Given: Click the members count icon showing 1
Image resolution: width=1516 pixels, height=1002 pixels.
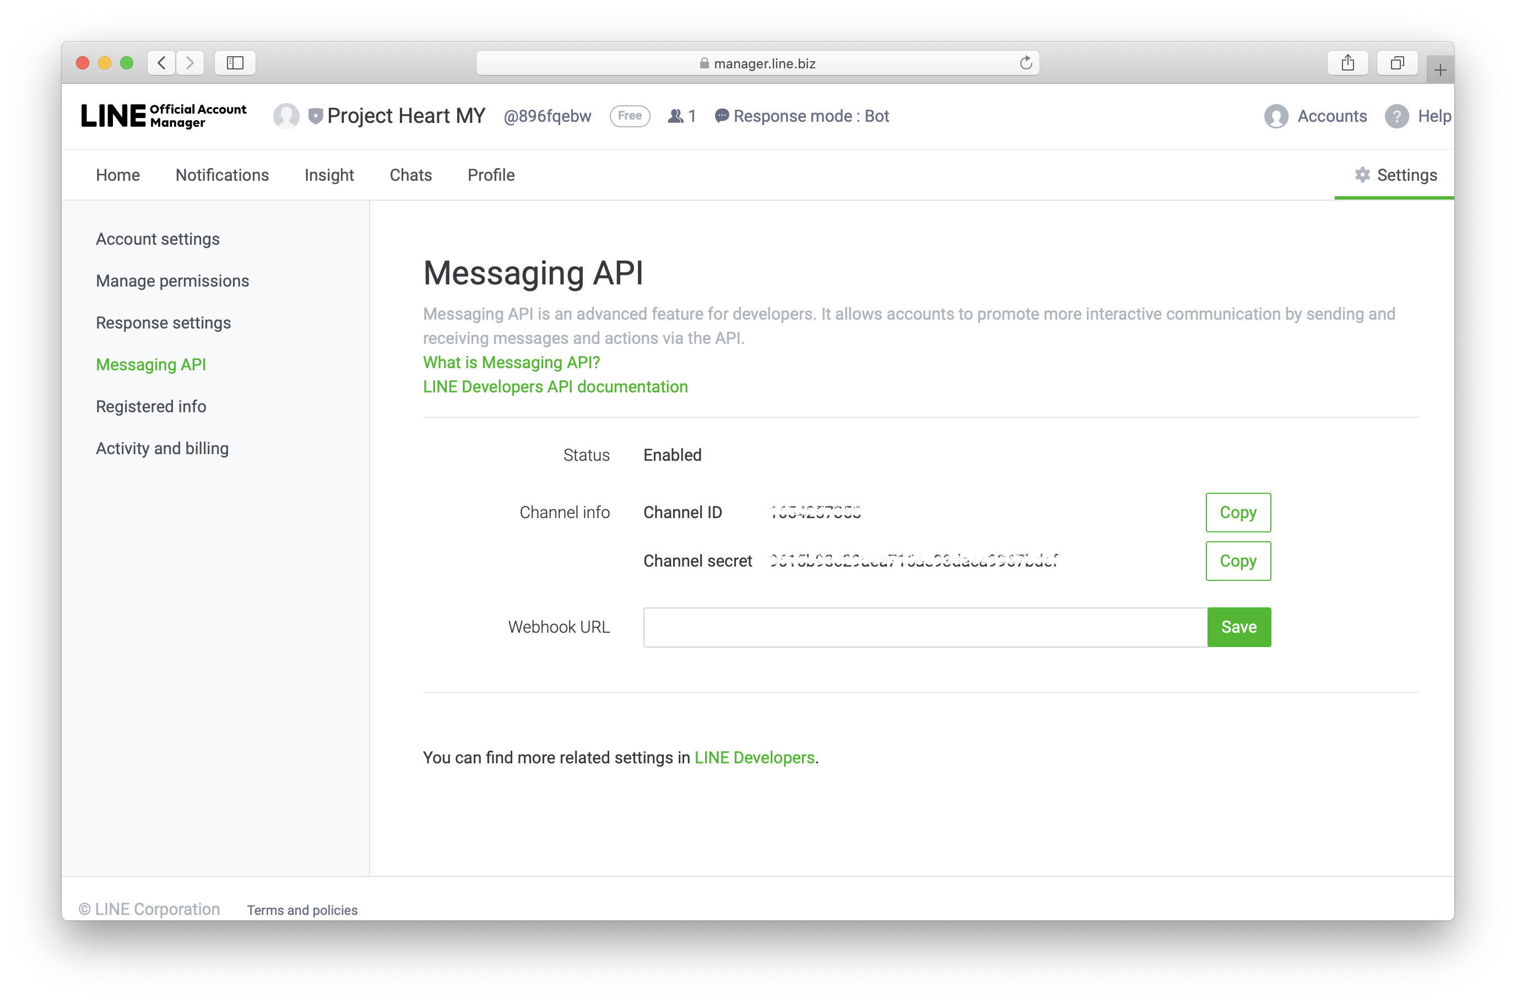Looking at the screenshot, I should (683, 116).
